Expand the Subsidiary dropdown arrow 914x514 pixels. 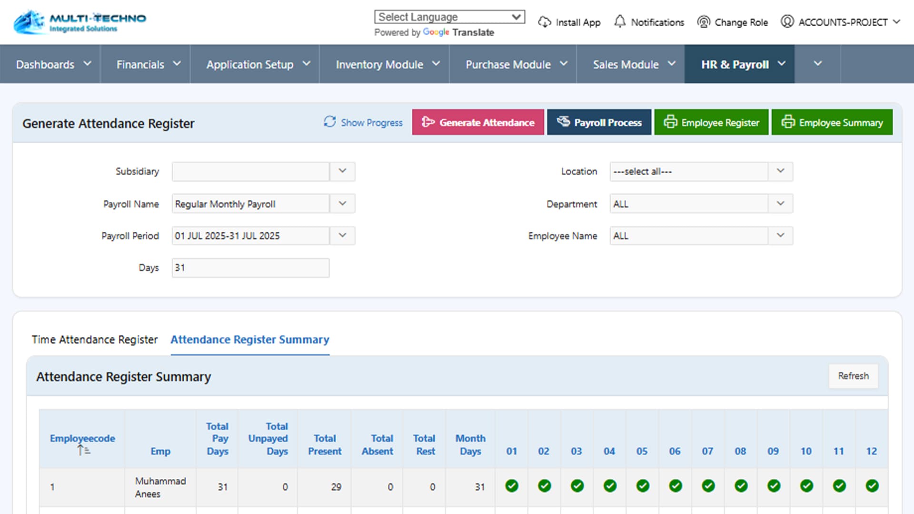tap(342, 171)
